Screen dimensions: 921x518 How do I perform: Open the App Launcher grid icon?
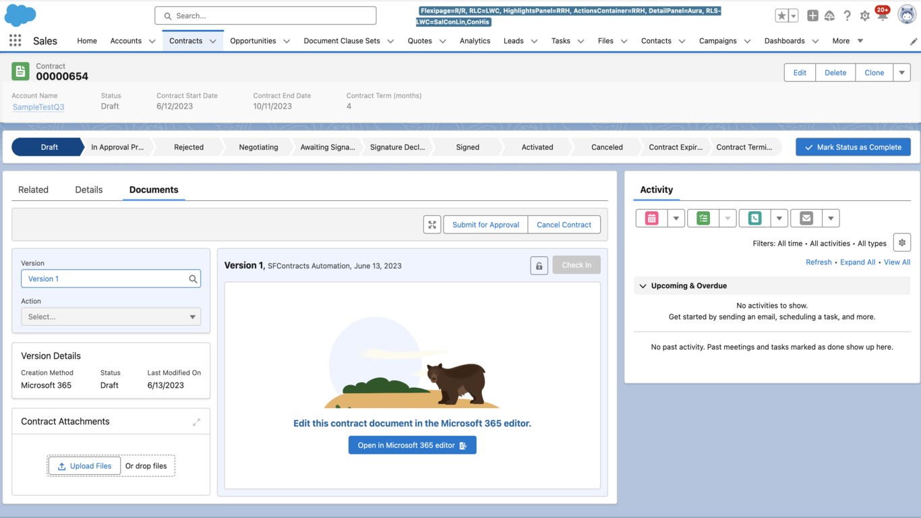point(15,40)
